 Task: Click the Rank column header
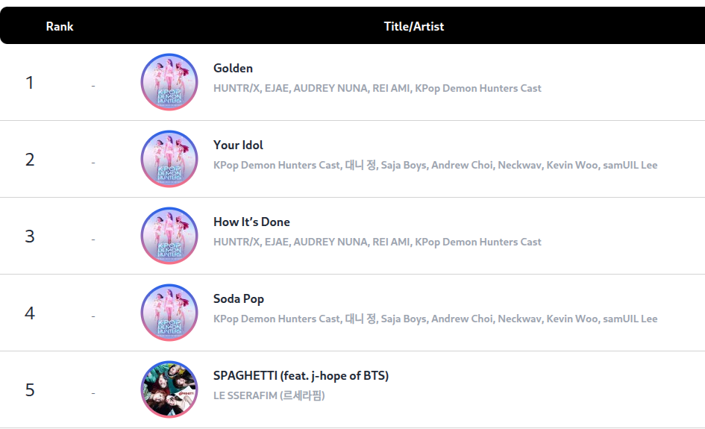pos(60,26)
